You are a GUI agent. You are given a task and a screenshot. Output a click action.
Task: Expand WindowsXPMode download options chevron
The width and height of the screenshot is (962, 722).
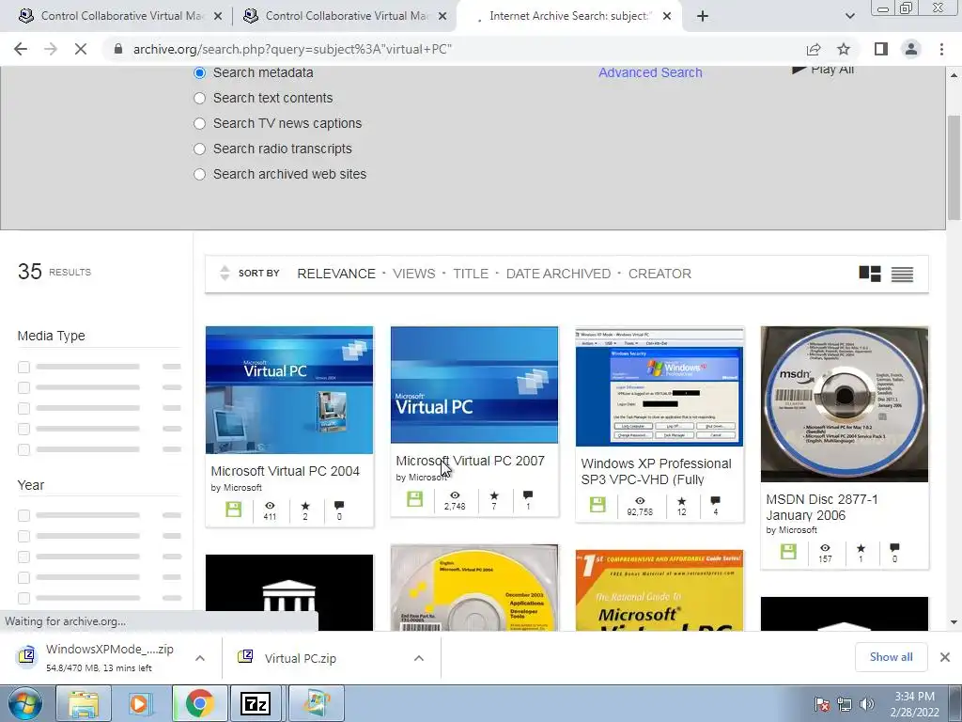pyautogui.click(x=200, y=658)
